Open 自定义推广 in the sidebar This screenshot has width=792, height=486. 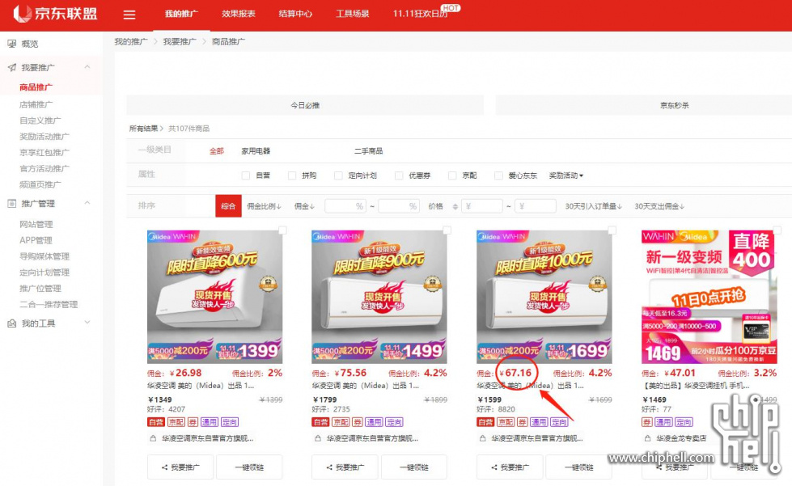40,120
